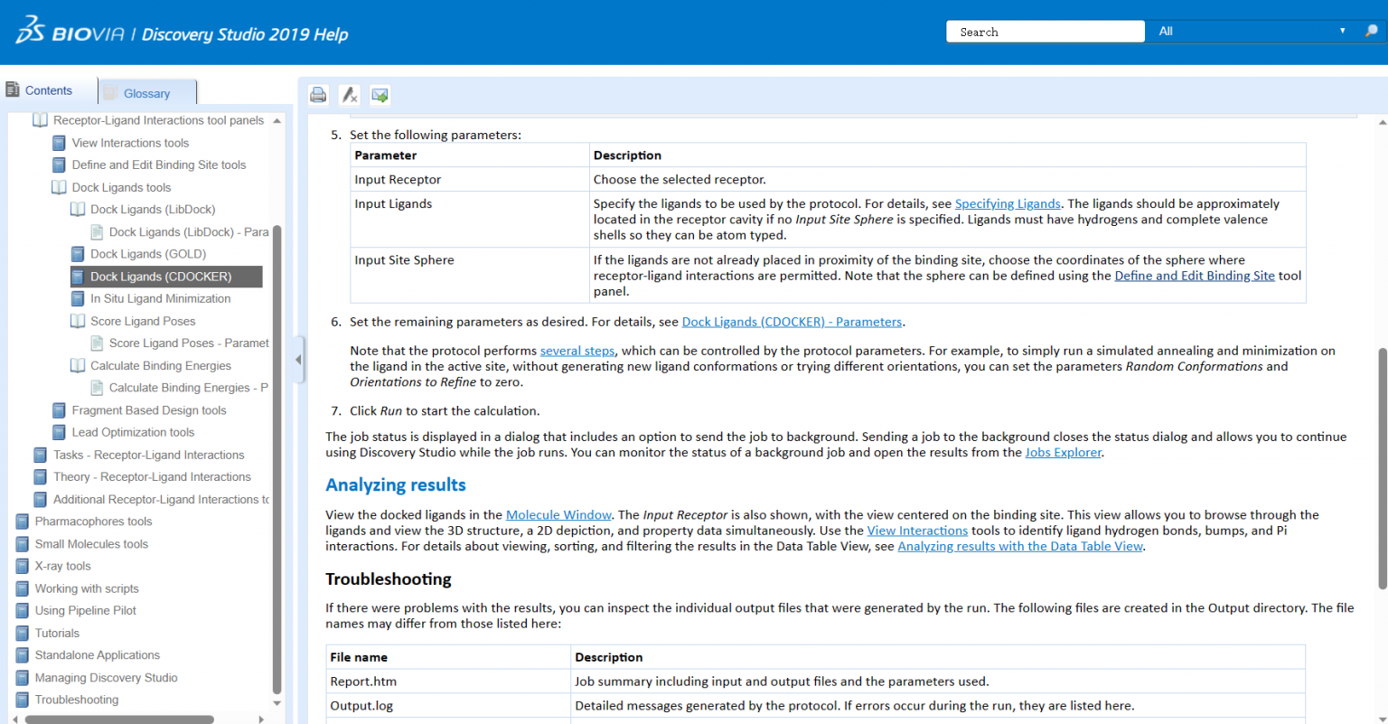Click the book icon beside Tutorials

click(x=23, y=633)
